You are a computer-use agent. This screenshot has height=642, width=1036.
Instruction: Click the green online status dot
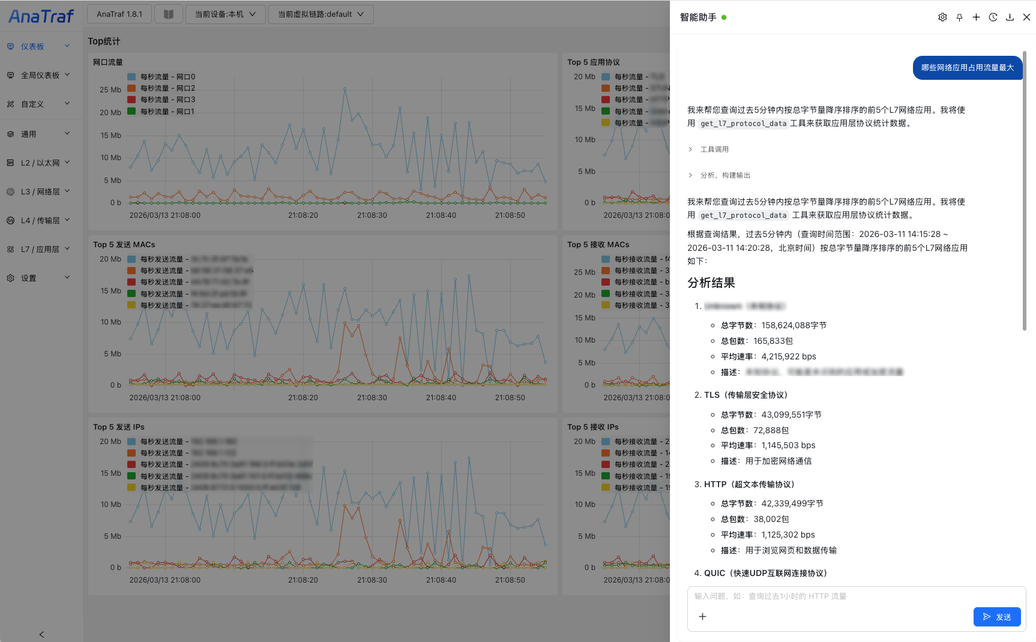point(724,17)
